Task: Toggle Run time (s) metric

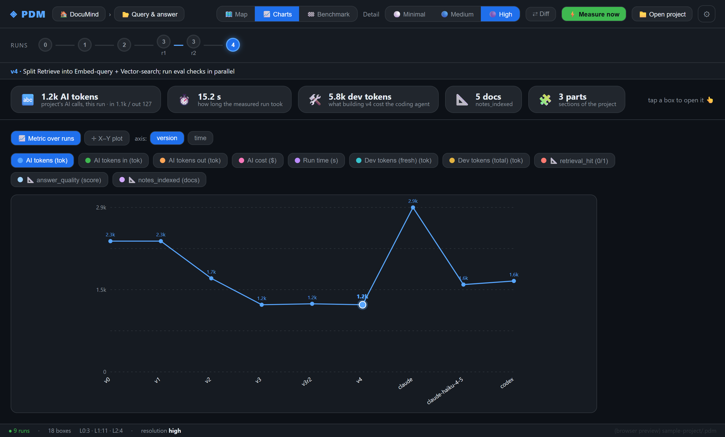Action: click(x=316, y=161)
